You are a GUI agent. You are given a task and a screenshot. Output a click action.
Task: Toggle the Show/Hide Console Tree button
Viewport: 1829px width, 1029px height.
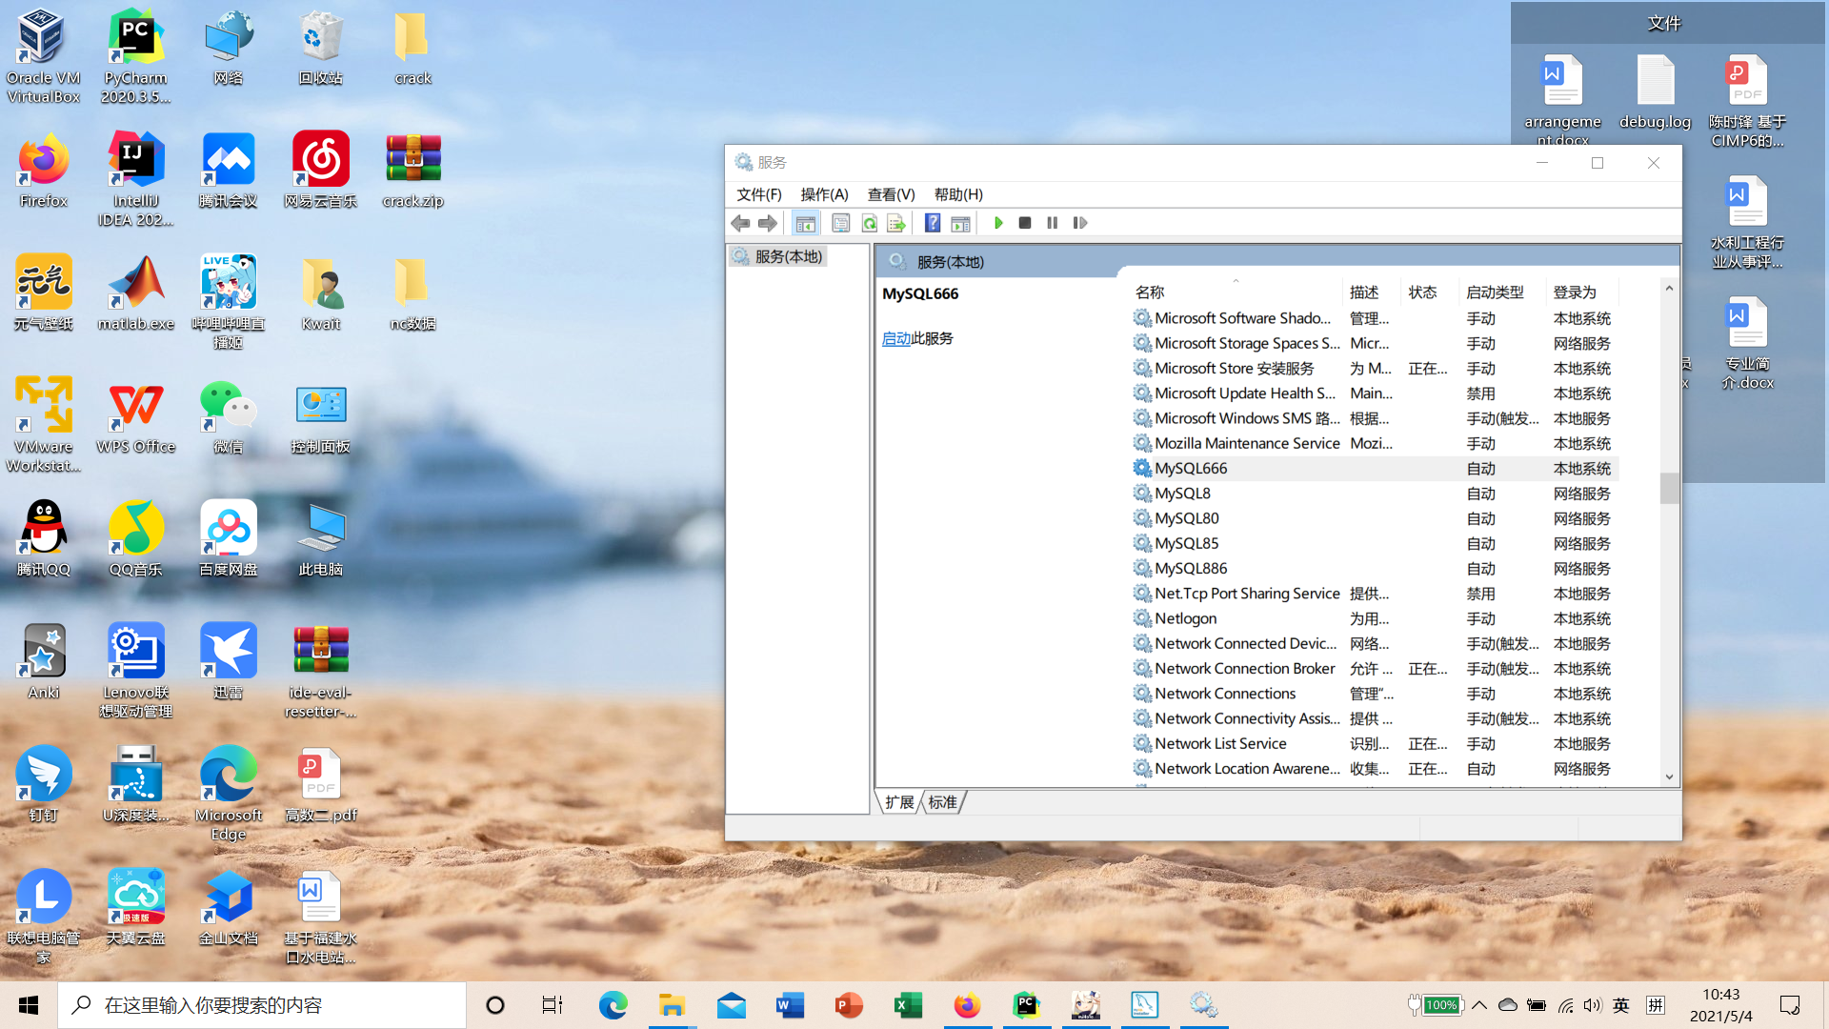click(805, 223)
